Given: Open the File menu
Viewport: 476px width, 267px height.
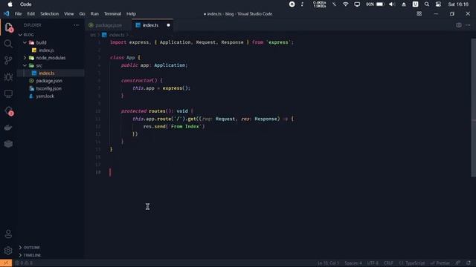Looking at the screenshot, I should pyautogui.click(x=18, y=13).
